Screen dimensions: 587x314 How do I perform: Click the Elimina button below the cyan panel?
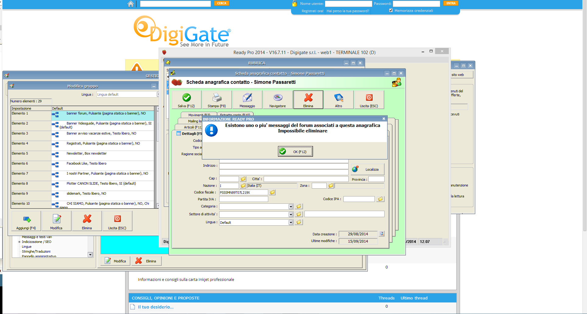pyautogui.click(x=146, y=261)
